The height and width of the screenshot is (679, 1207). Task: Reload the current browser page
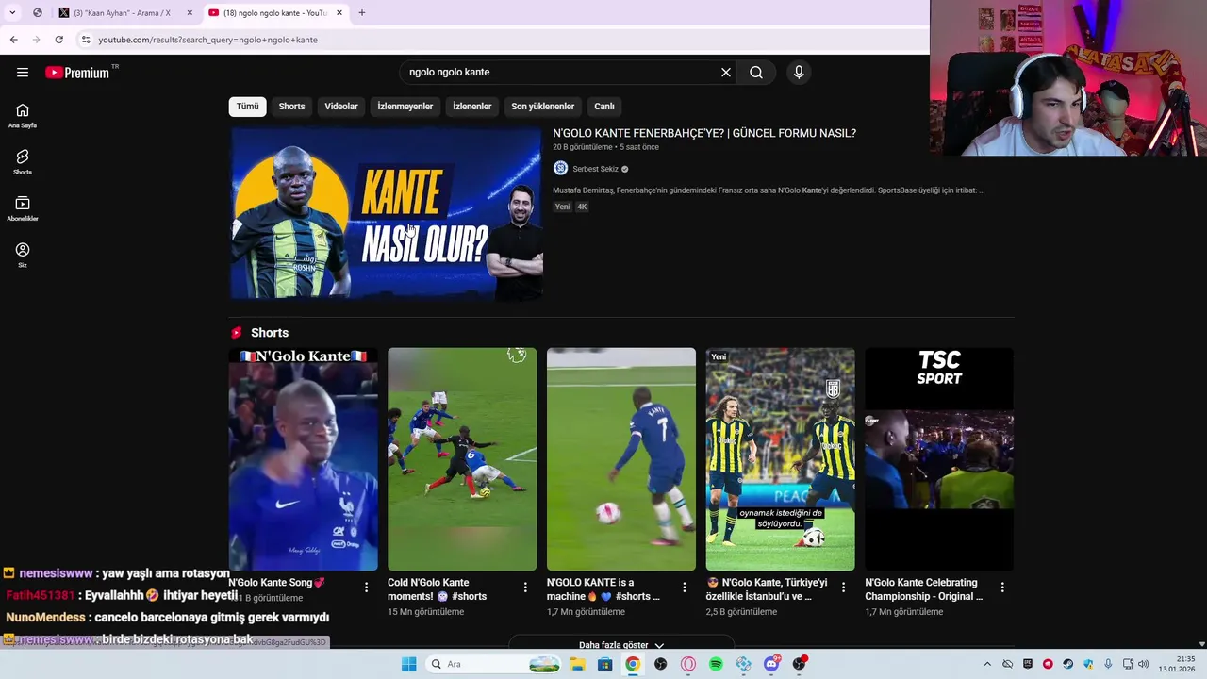[58, 40]
